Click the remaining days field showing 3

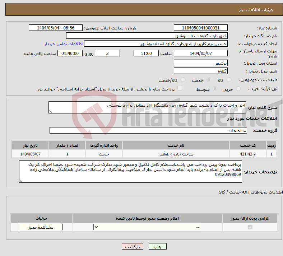point(107,53)
